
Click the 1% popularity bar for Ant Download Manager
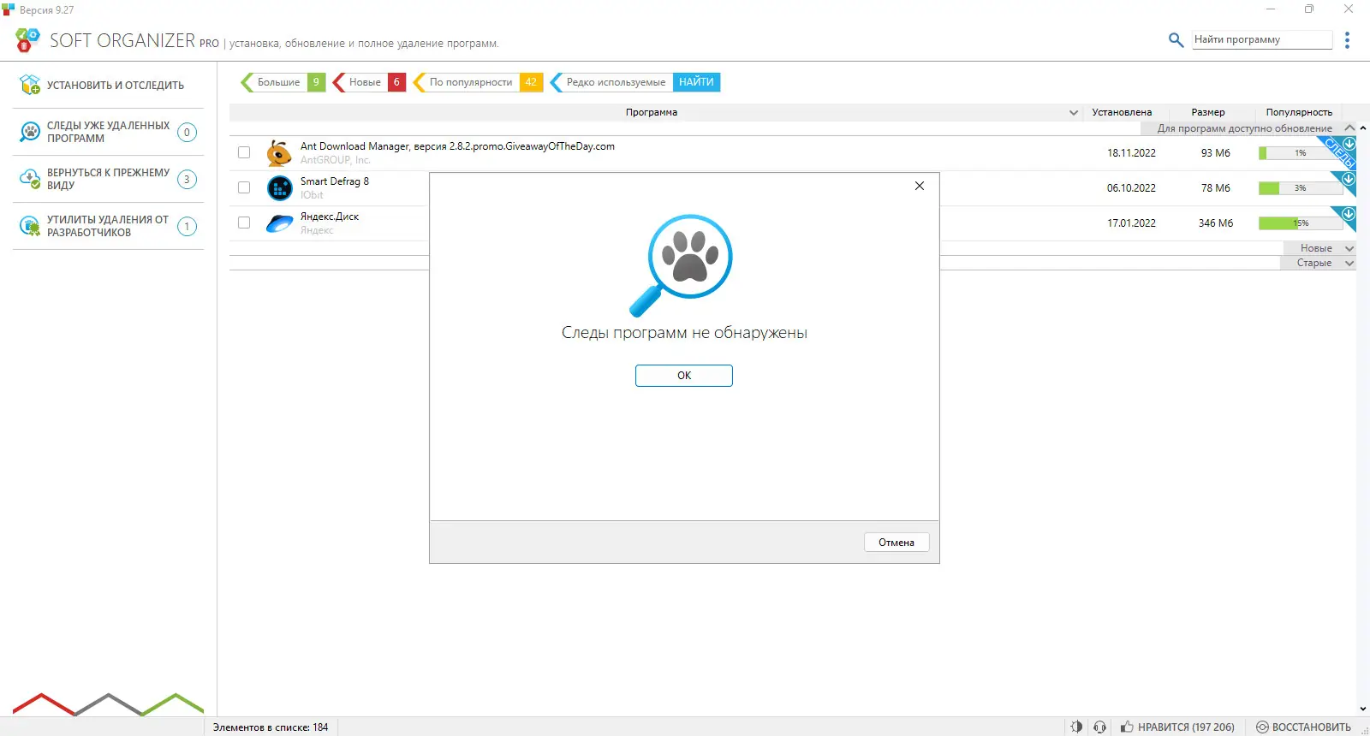1301,153
